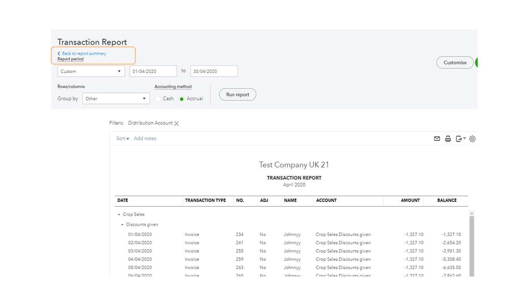Click Add notes link
Image resolution: width=518 pixels, height=306 pixels.
pyautogui.click(x=145, y=139)
